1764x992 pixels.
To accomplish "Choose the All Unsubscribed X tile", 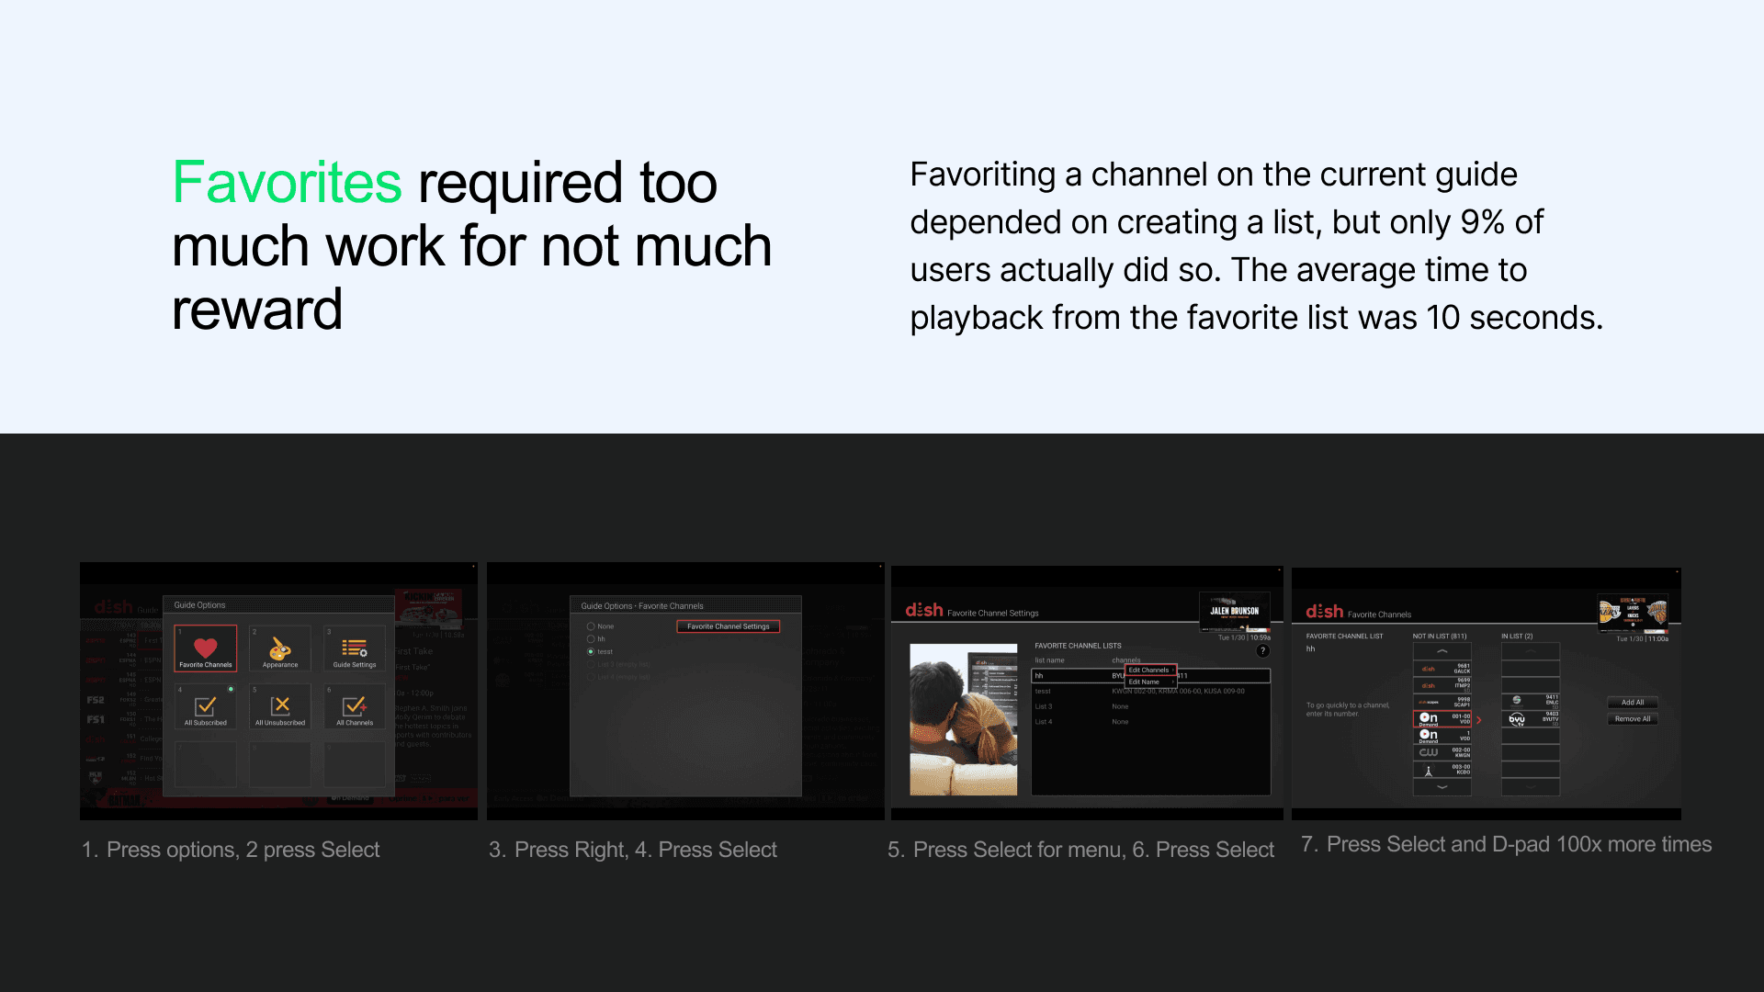I will pos(280,707).
